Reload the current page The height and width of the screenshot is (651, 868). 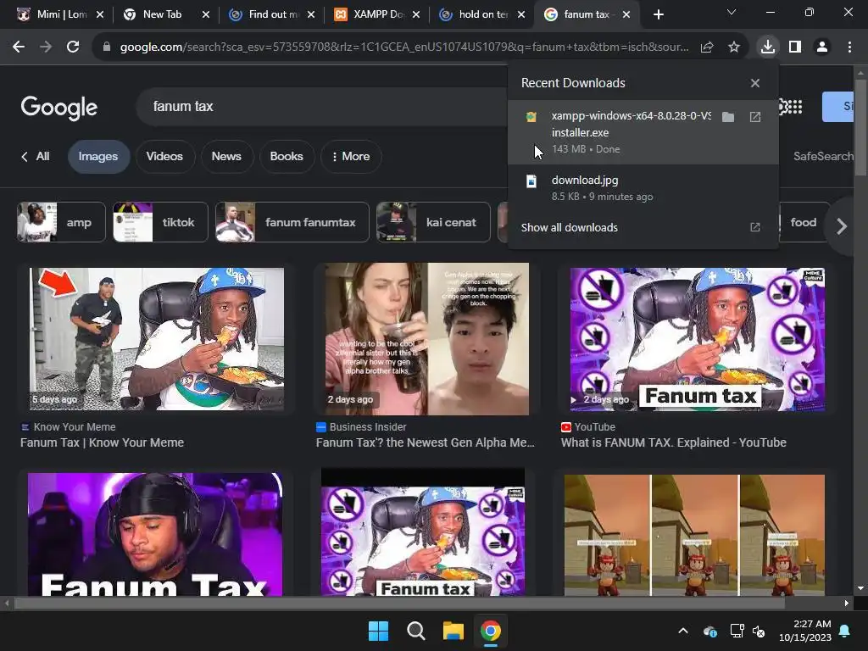point(73,47)
